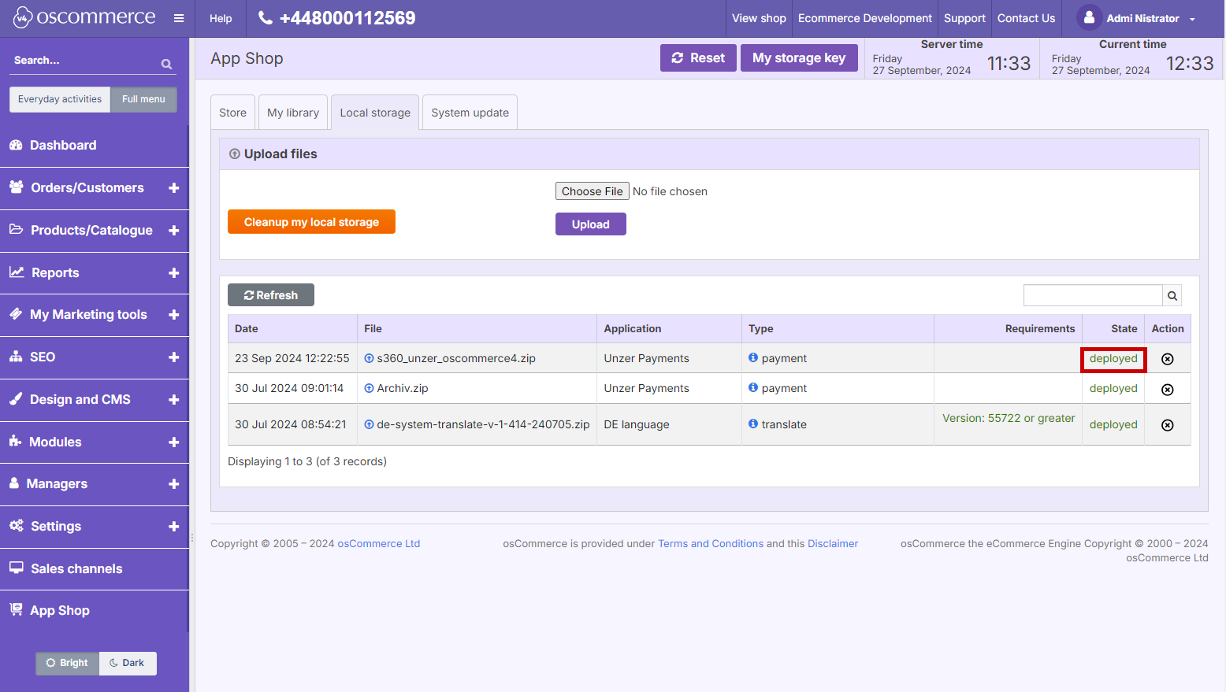Click the Upload files header icon

234,154
